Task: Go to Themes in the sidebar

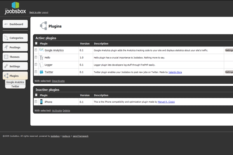Action: (x=15, y=57)
